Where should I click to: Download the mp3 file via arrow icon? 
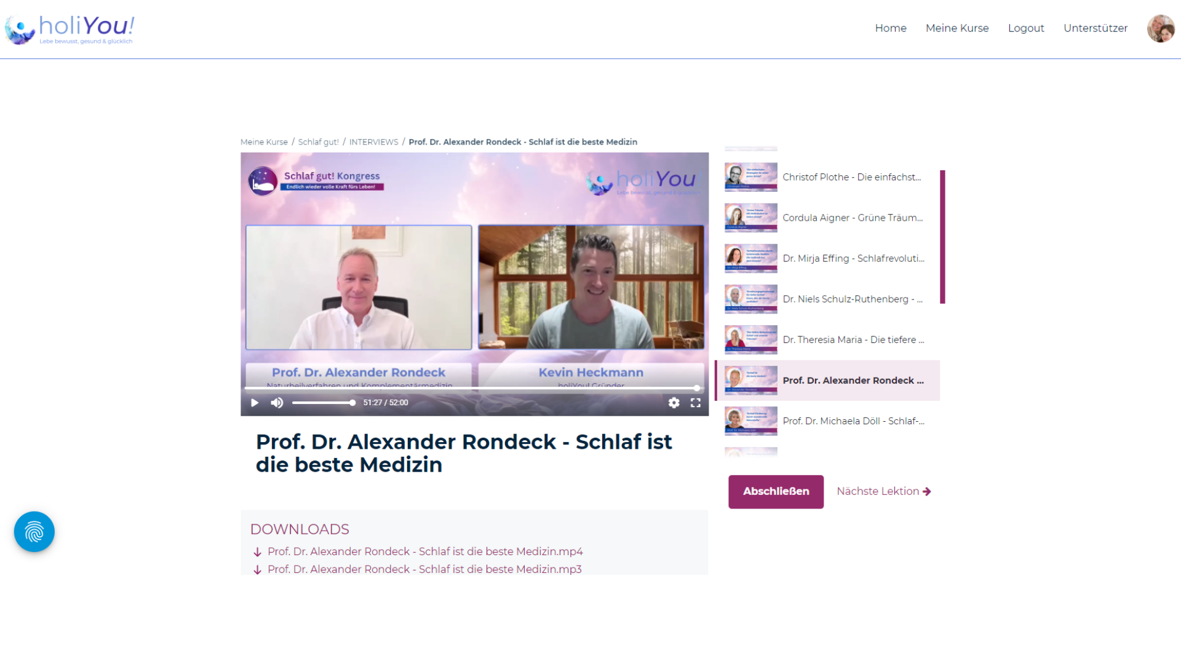point(258,569)
